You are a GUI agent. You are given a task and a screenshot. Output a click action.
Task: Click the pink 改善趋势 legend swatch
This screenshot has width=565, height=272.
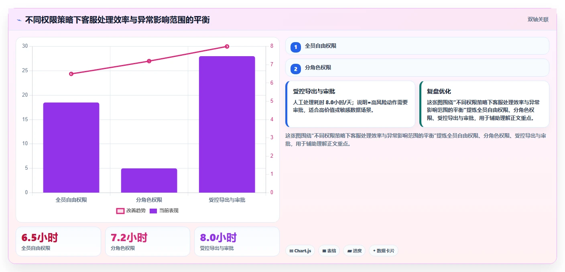click(x=120, y=211)
